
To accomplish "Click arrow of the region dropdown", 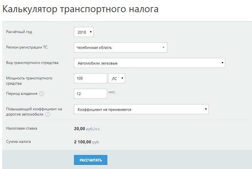I will pos(163,47).
